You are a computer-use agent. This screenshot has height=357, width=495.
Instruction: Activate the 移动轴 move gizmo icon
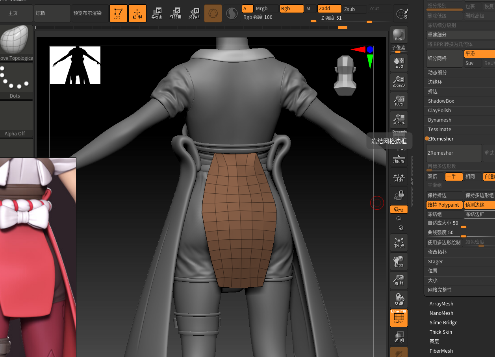click(156, 13)
